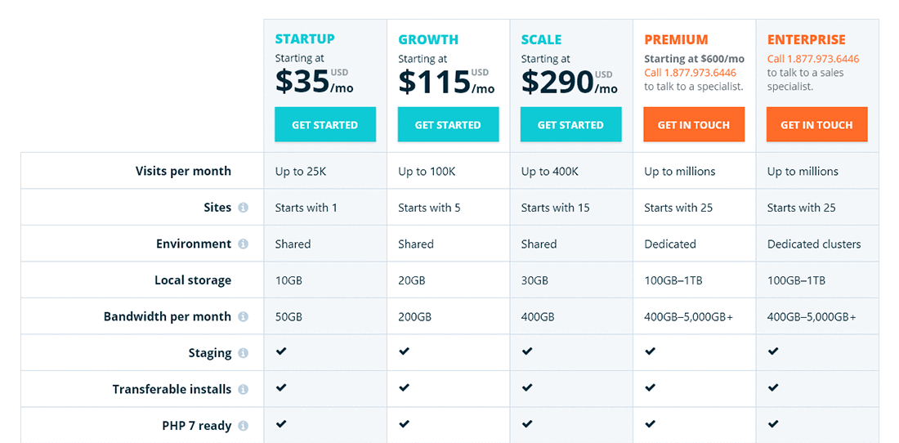Show info for Transferable installs
Image resolution: width=899 pixels, height=443 pixels.
point(243,390)
